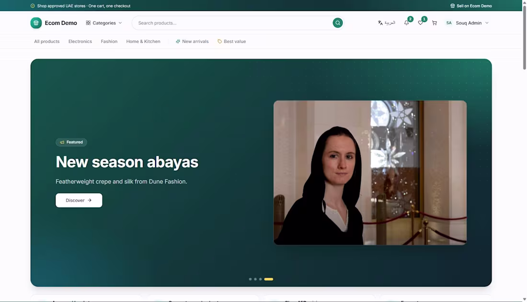Click the grid icon beside Categories
This screenshot has width=527, height=302.
[x=88, y=23]
